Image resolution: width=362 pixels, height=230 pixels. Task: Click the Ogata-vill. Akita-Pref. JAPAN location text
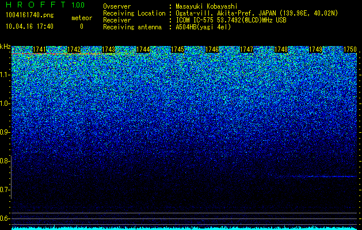tap(257, 13)
